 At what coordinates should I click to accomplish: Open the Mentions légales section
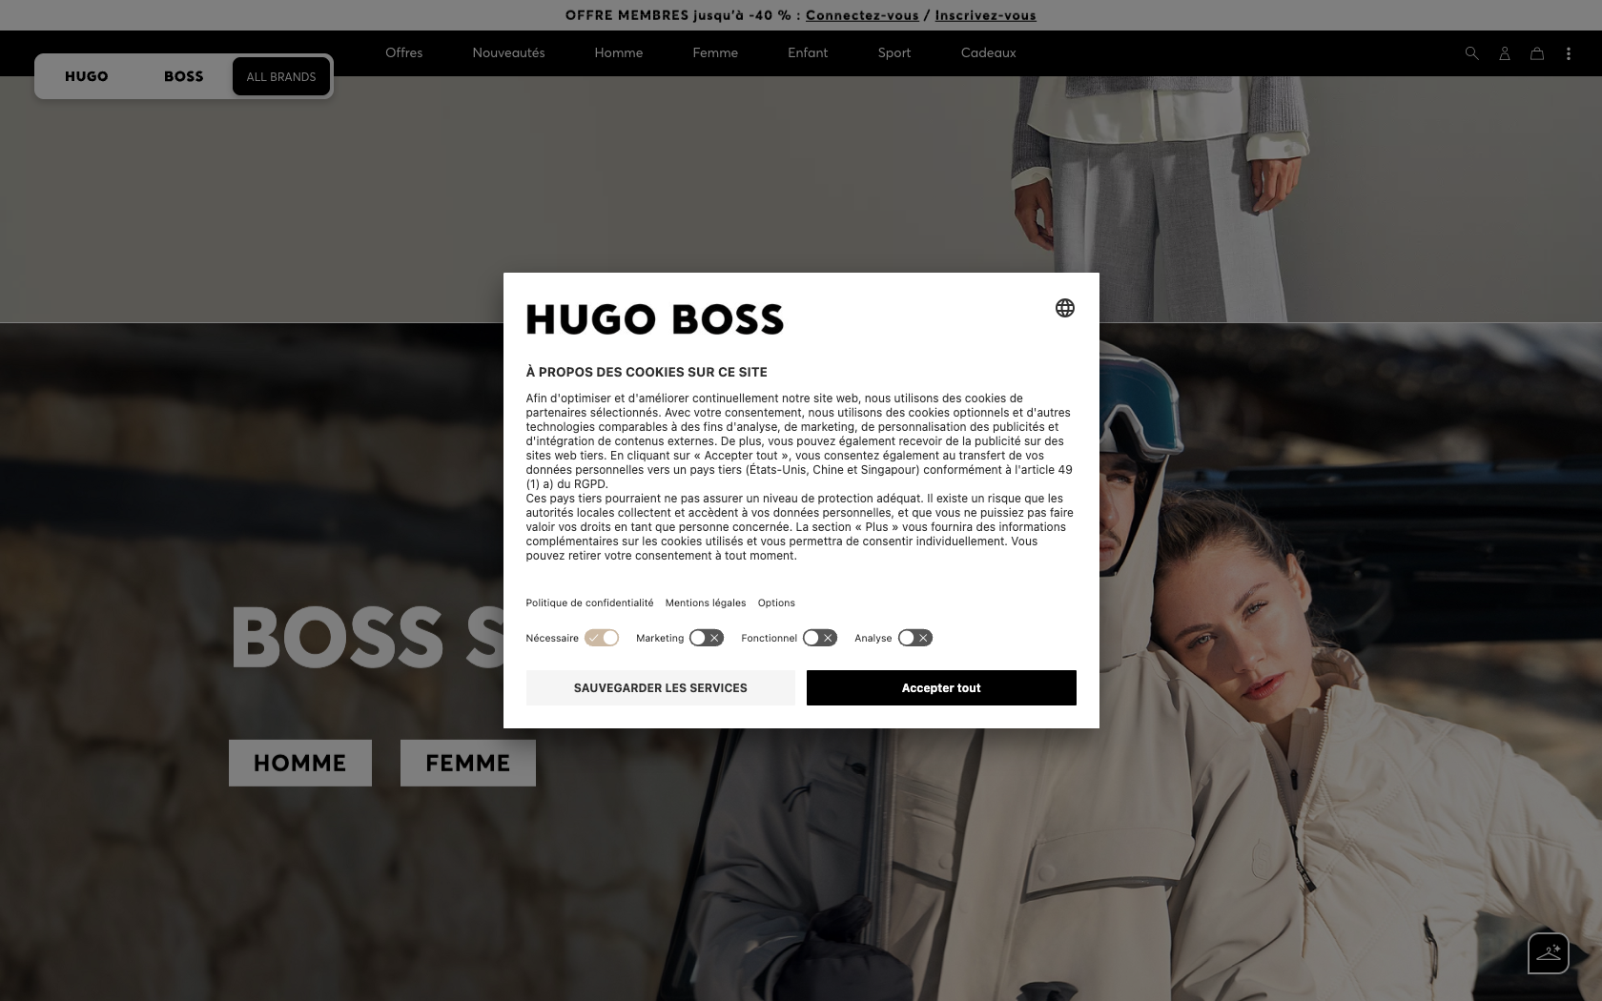tap(706, 603)
